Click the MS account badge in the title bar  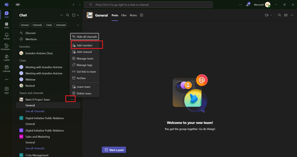pos(18,4)
